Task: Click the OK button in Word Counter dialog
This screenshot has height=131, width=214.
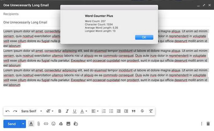Action: click(144, 37)
